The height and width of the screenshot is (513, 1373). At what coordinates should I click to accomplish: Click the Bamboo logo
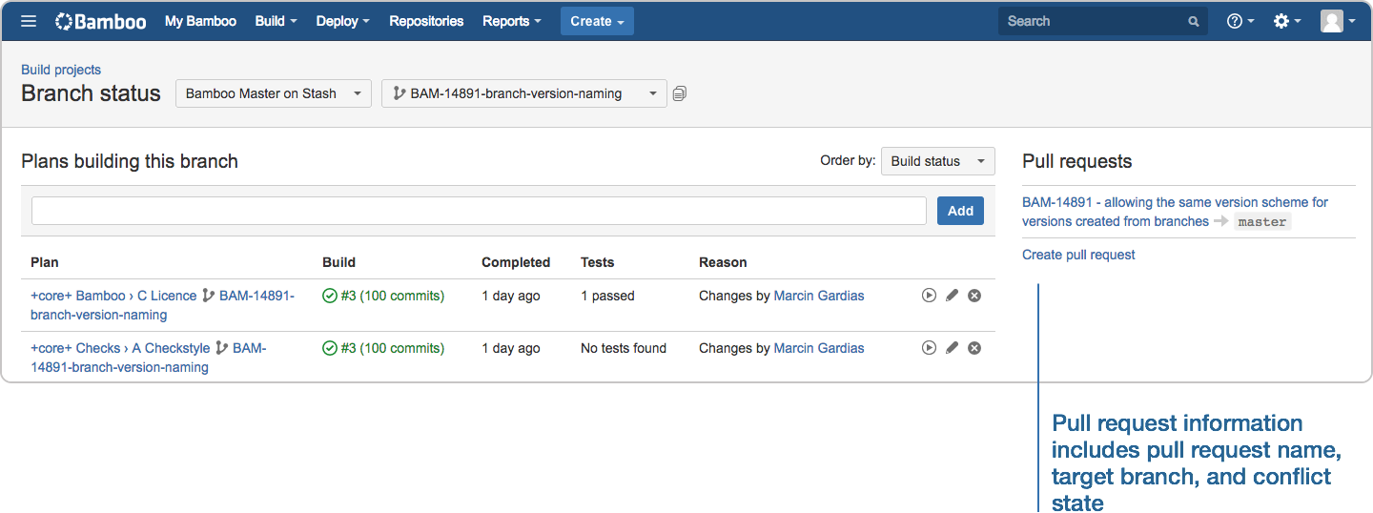[101, 21]
